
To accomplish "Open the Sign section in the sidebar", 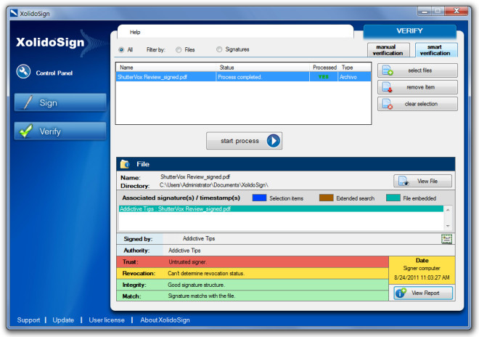I will click(x=60, y=102).
